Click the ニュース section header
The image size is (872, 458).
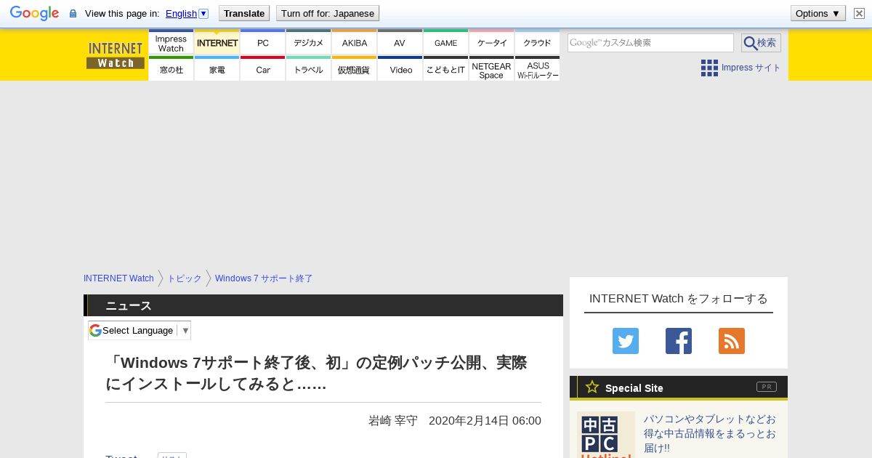click(323, 305)
